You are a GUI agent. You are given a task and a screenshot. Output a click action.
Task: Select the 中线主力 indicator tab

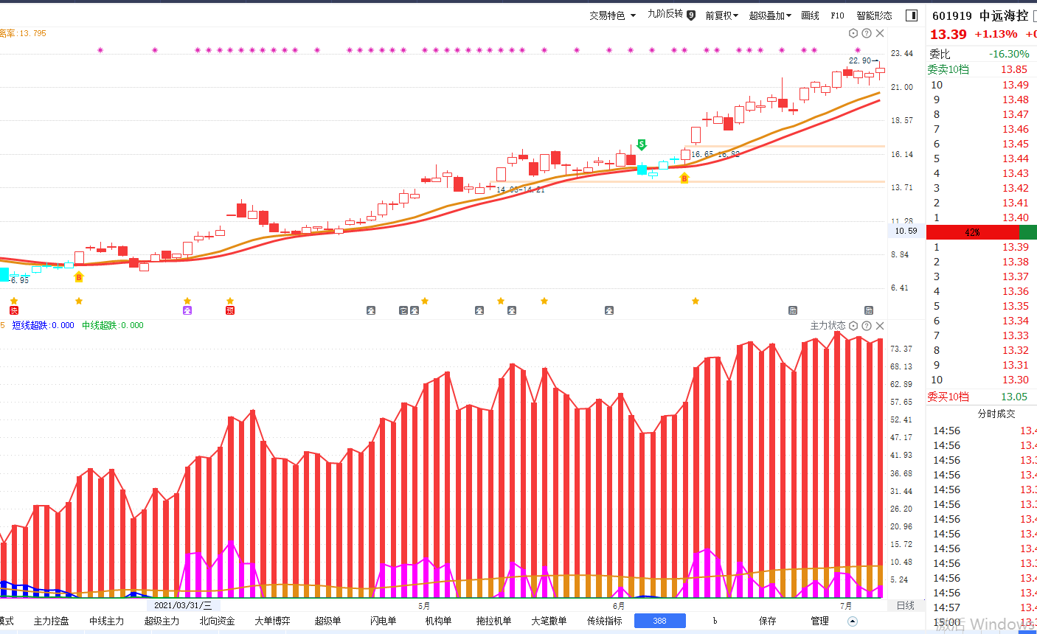click(106, 621)
